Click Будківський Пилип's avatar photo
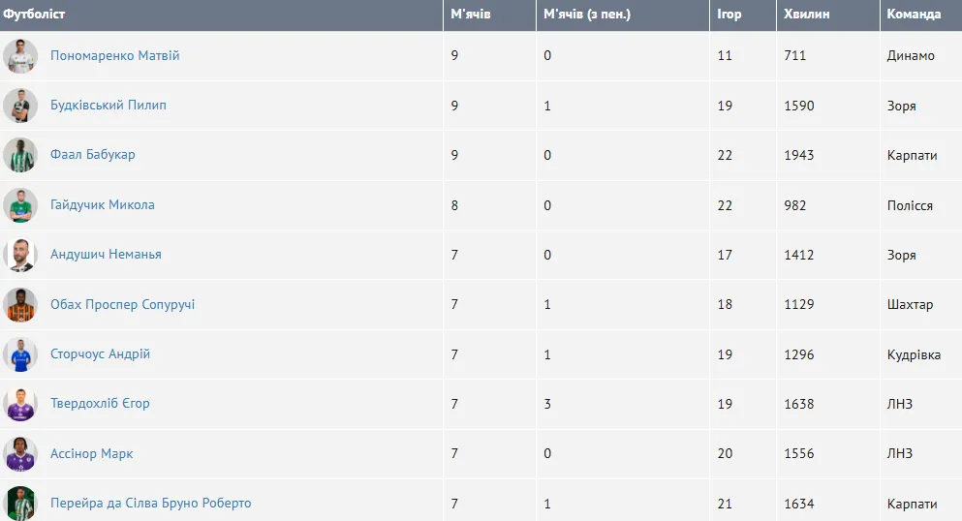This screenshot has width=962, height=521. (x=19, y=106)
